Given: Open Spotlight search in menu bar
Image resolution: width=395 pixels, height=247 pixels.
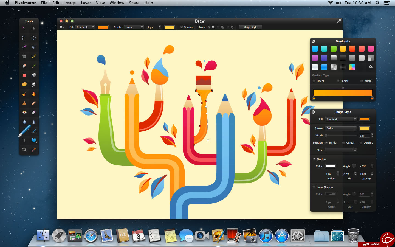Looking at the screenshot, I should 377,3.
